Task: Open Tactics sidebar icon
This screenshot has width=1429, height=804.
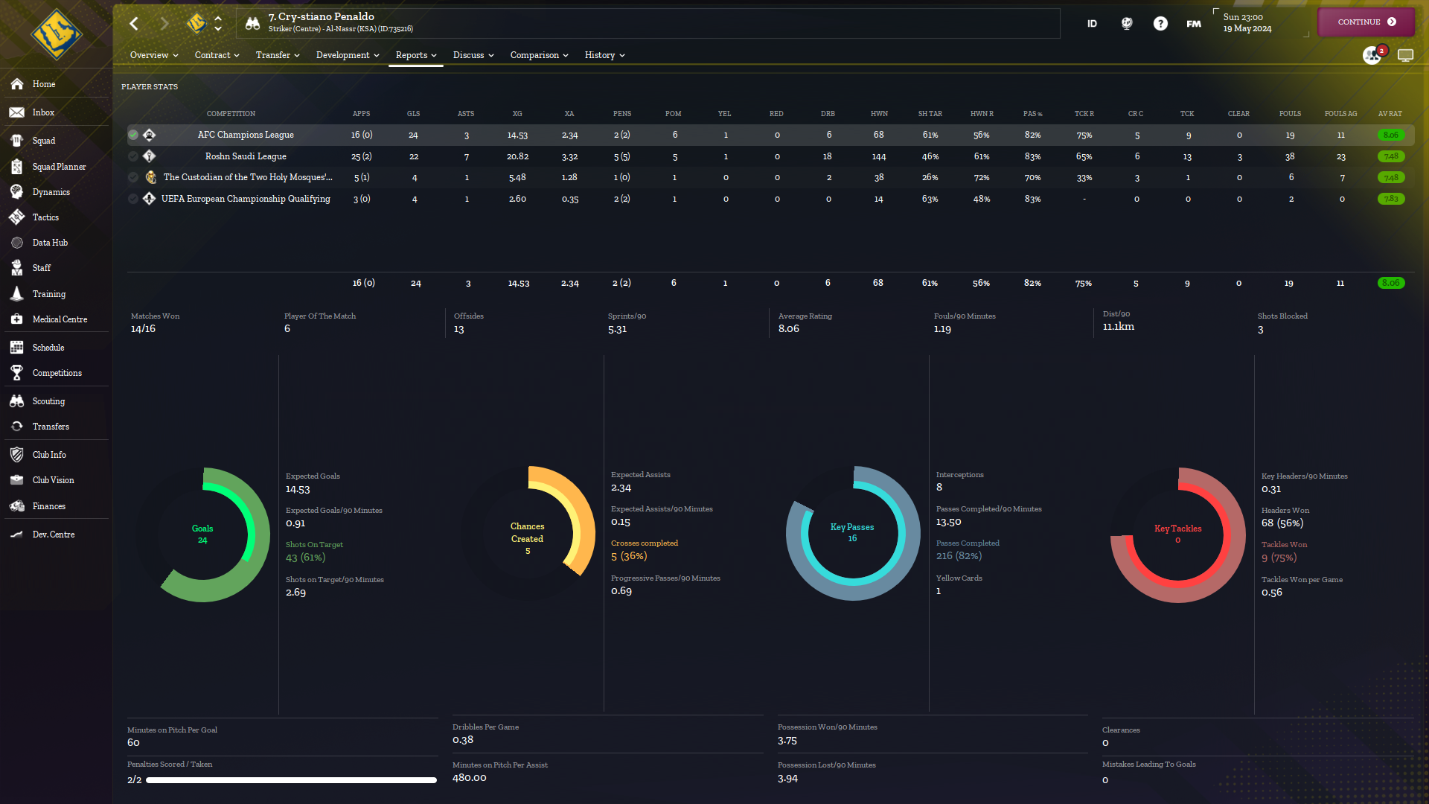Action: click(x=17, y=217)
